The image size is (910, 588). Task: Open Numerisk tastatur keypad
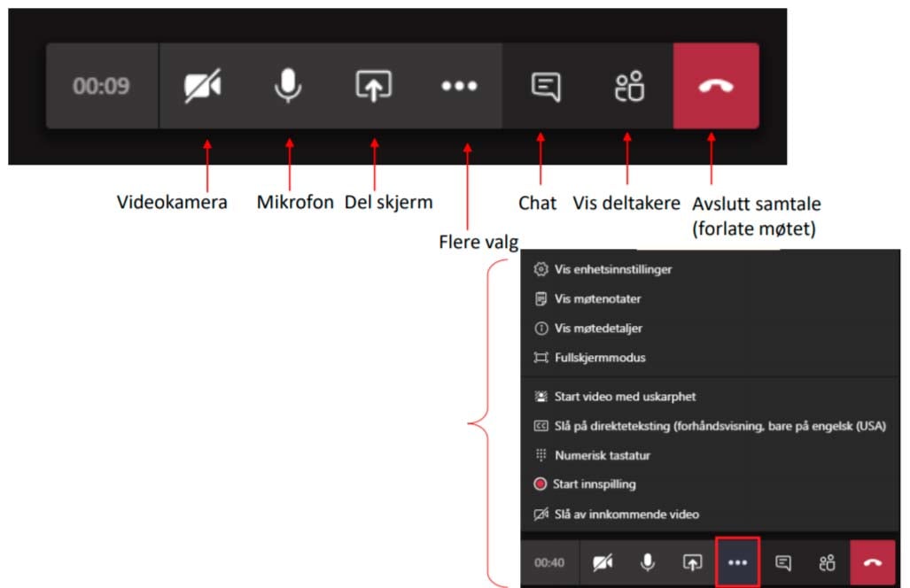pos(602,455)
